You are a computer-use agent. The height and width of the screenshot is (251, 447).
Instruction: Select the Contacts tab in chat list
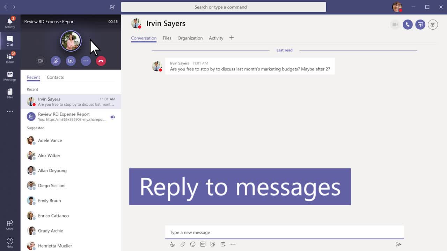tap(55, 77)
